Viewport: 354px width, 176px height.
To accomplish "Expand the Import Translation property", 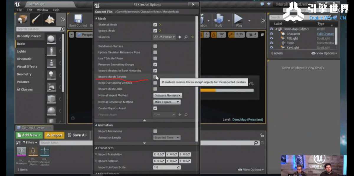I will point(96,154).
